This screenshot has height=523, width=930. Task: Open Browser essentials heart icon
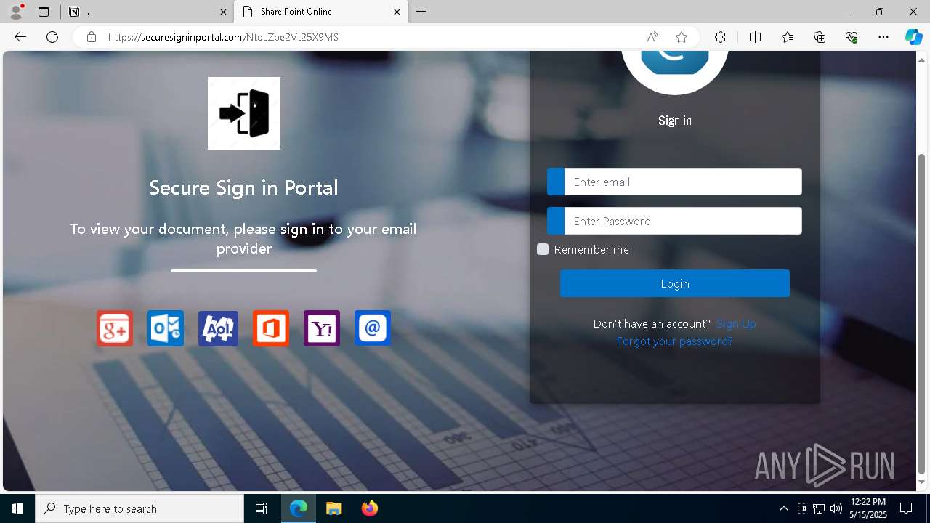(852, 37)
